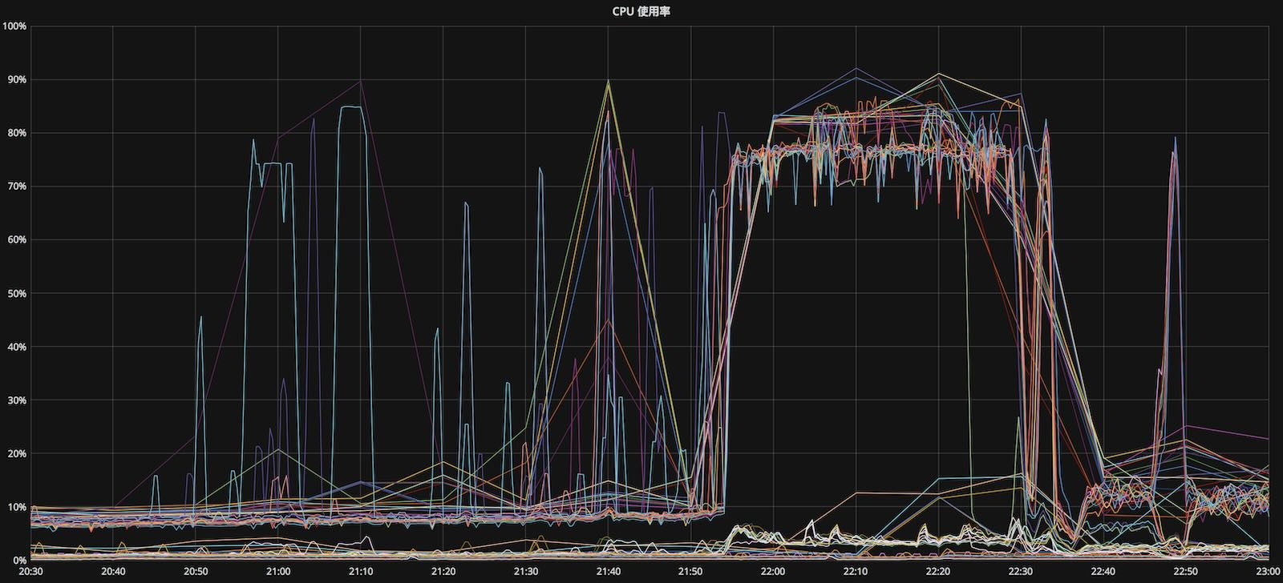1283x583 pixels.
Task: Select the 0% Y-axis label
Action: (19, 561)
